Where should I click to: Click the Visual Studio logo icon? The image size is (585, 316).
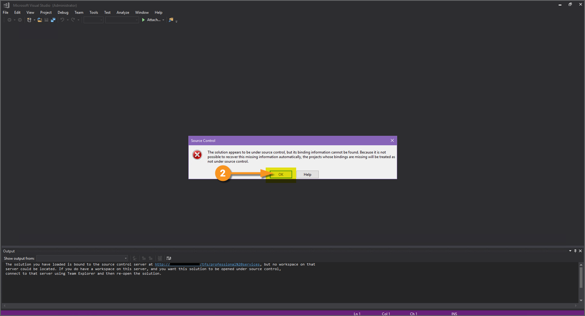tap(6, 5)
